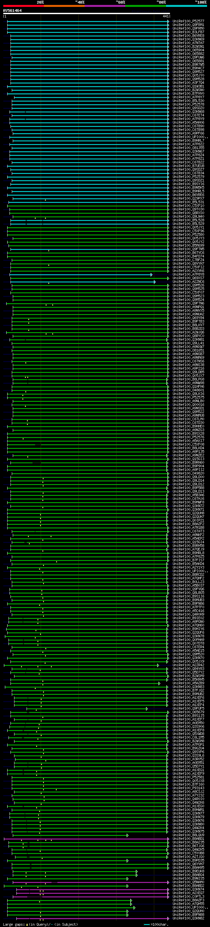Select label UniRef100_B8LQU9
The image size is (210, 927).
[188, 835]
